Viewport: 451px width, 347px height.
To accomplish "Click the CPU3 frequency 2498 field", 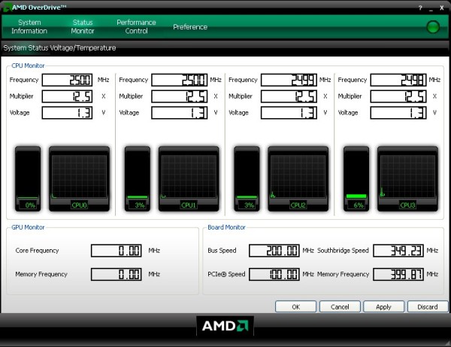I will click(398, 80).
